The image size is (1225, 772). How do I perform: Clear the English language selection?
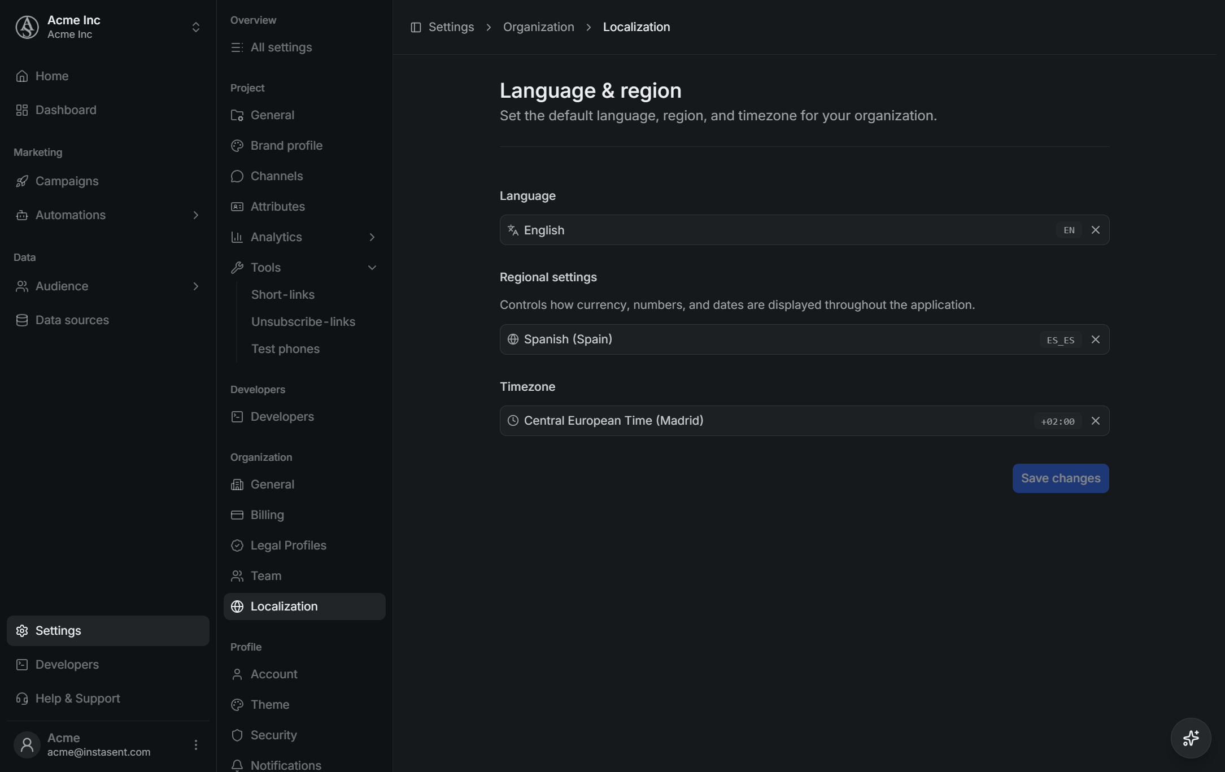click(x=1095, y=230)
